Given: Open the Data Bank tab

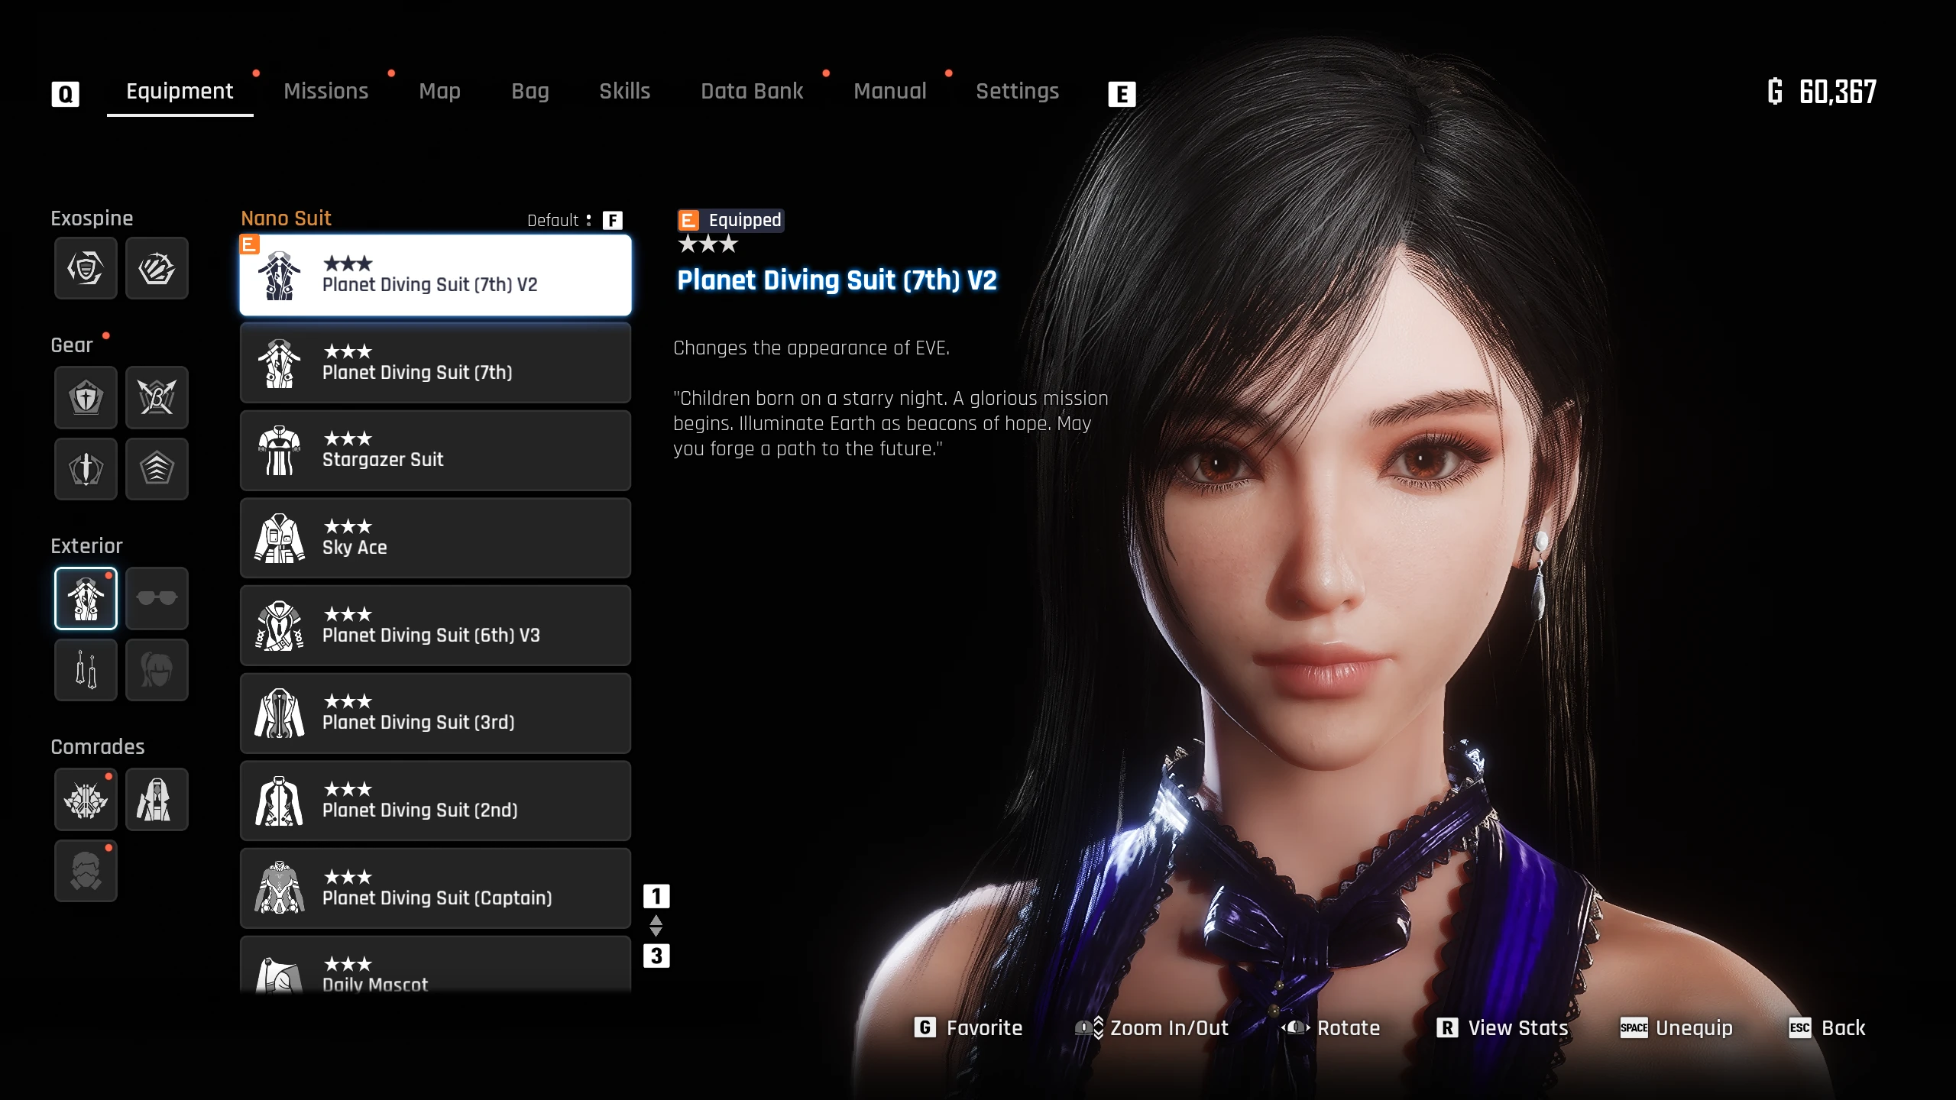Looking at the screenshot, I should 752,92.
